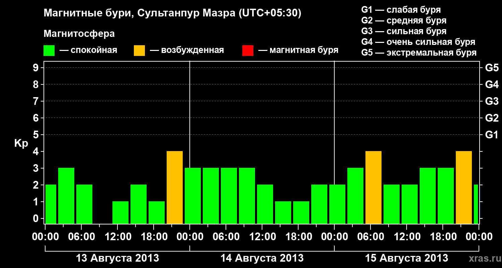The height and width of the screenshot is (268, 502).
Task: Click the '14 Августа 2013' date label
Action: (x=262, y=258)
